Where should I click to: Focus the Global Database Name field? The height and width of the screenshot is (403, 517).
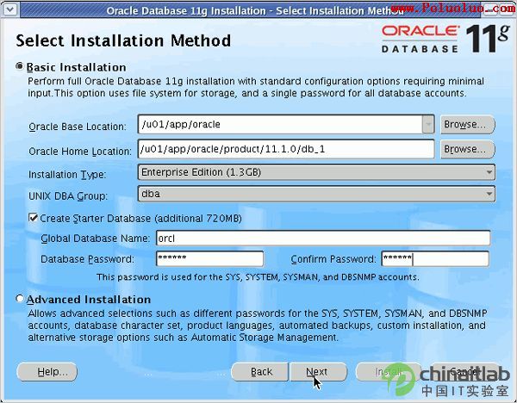tap(323, 239)
